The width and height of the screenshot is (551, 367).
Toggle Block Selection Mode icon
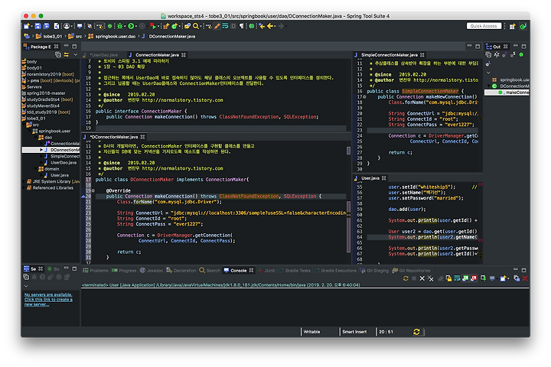coord(233,26)
